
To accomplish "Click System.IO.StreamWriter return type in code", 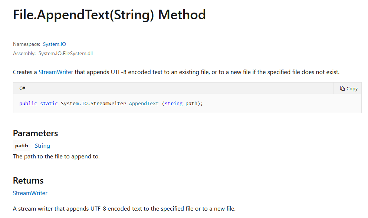I will click(93, 104).
